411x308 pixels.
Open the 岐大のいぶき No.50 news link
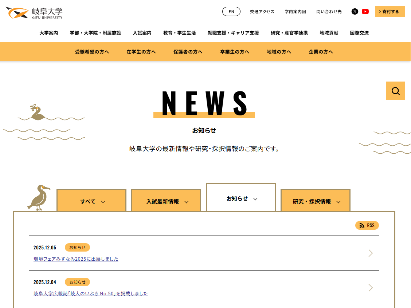point(91,293)
